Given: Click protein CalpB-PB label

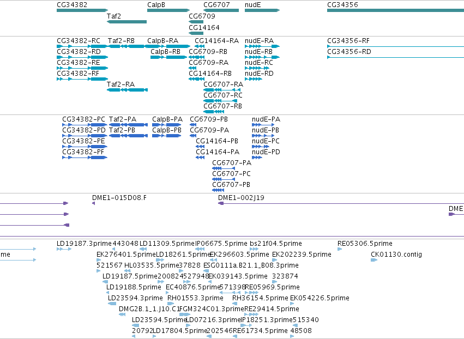Looking at the screenshot, I should pyautogui.click(x=167, y=130).
